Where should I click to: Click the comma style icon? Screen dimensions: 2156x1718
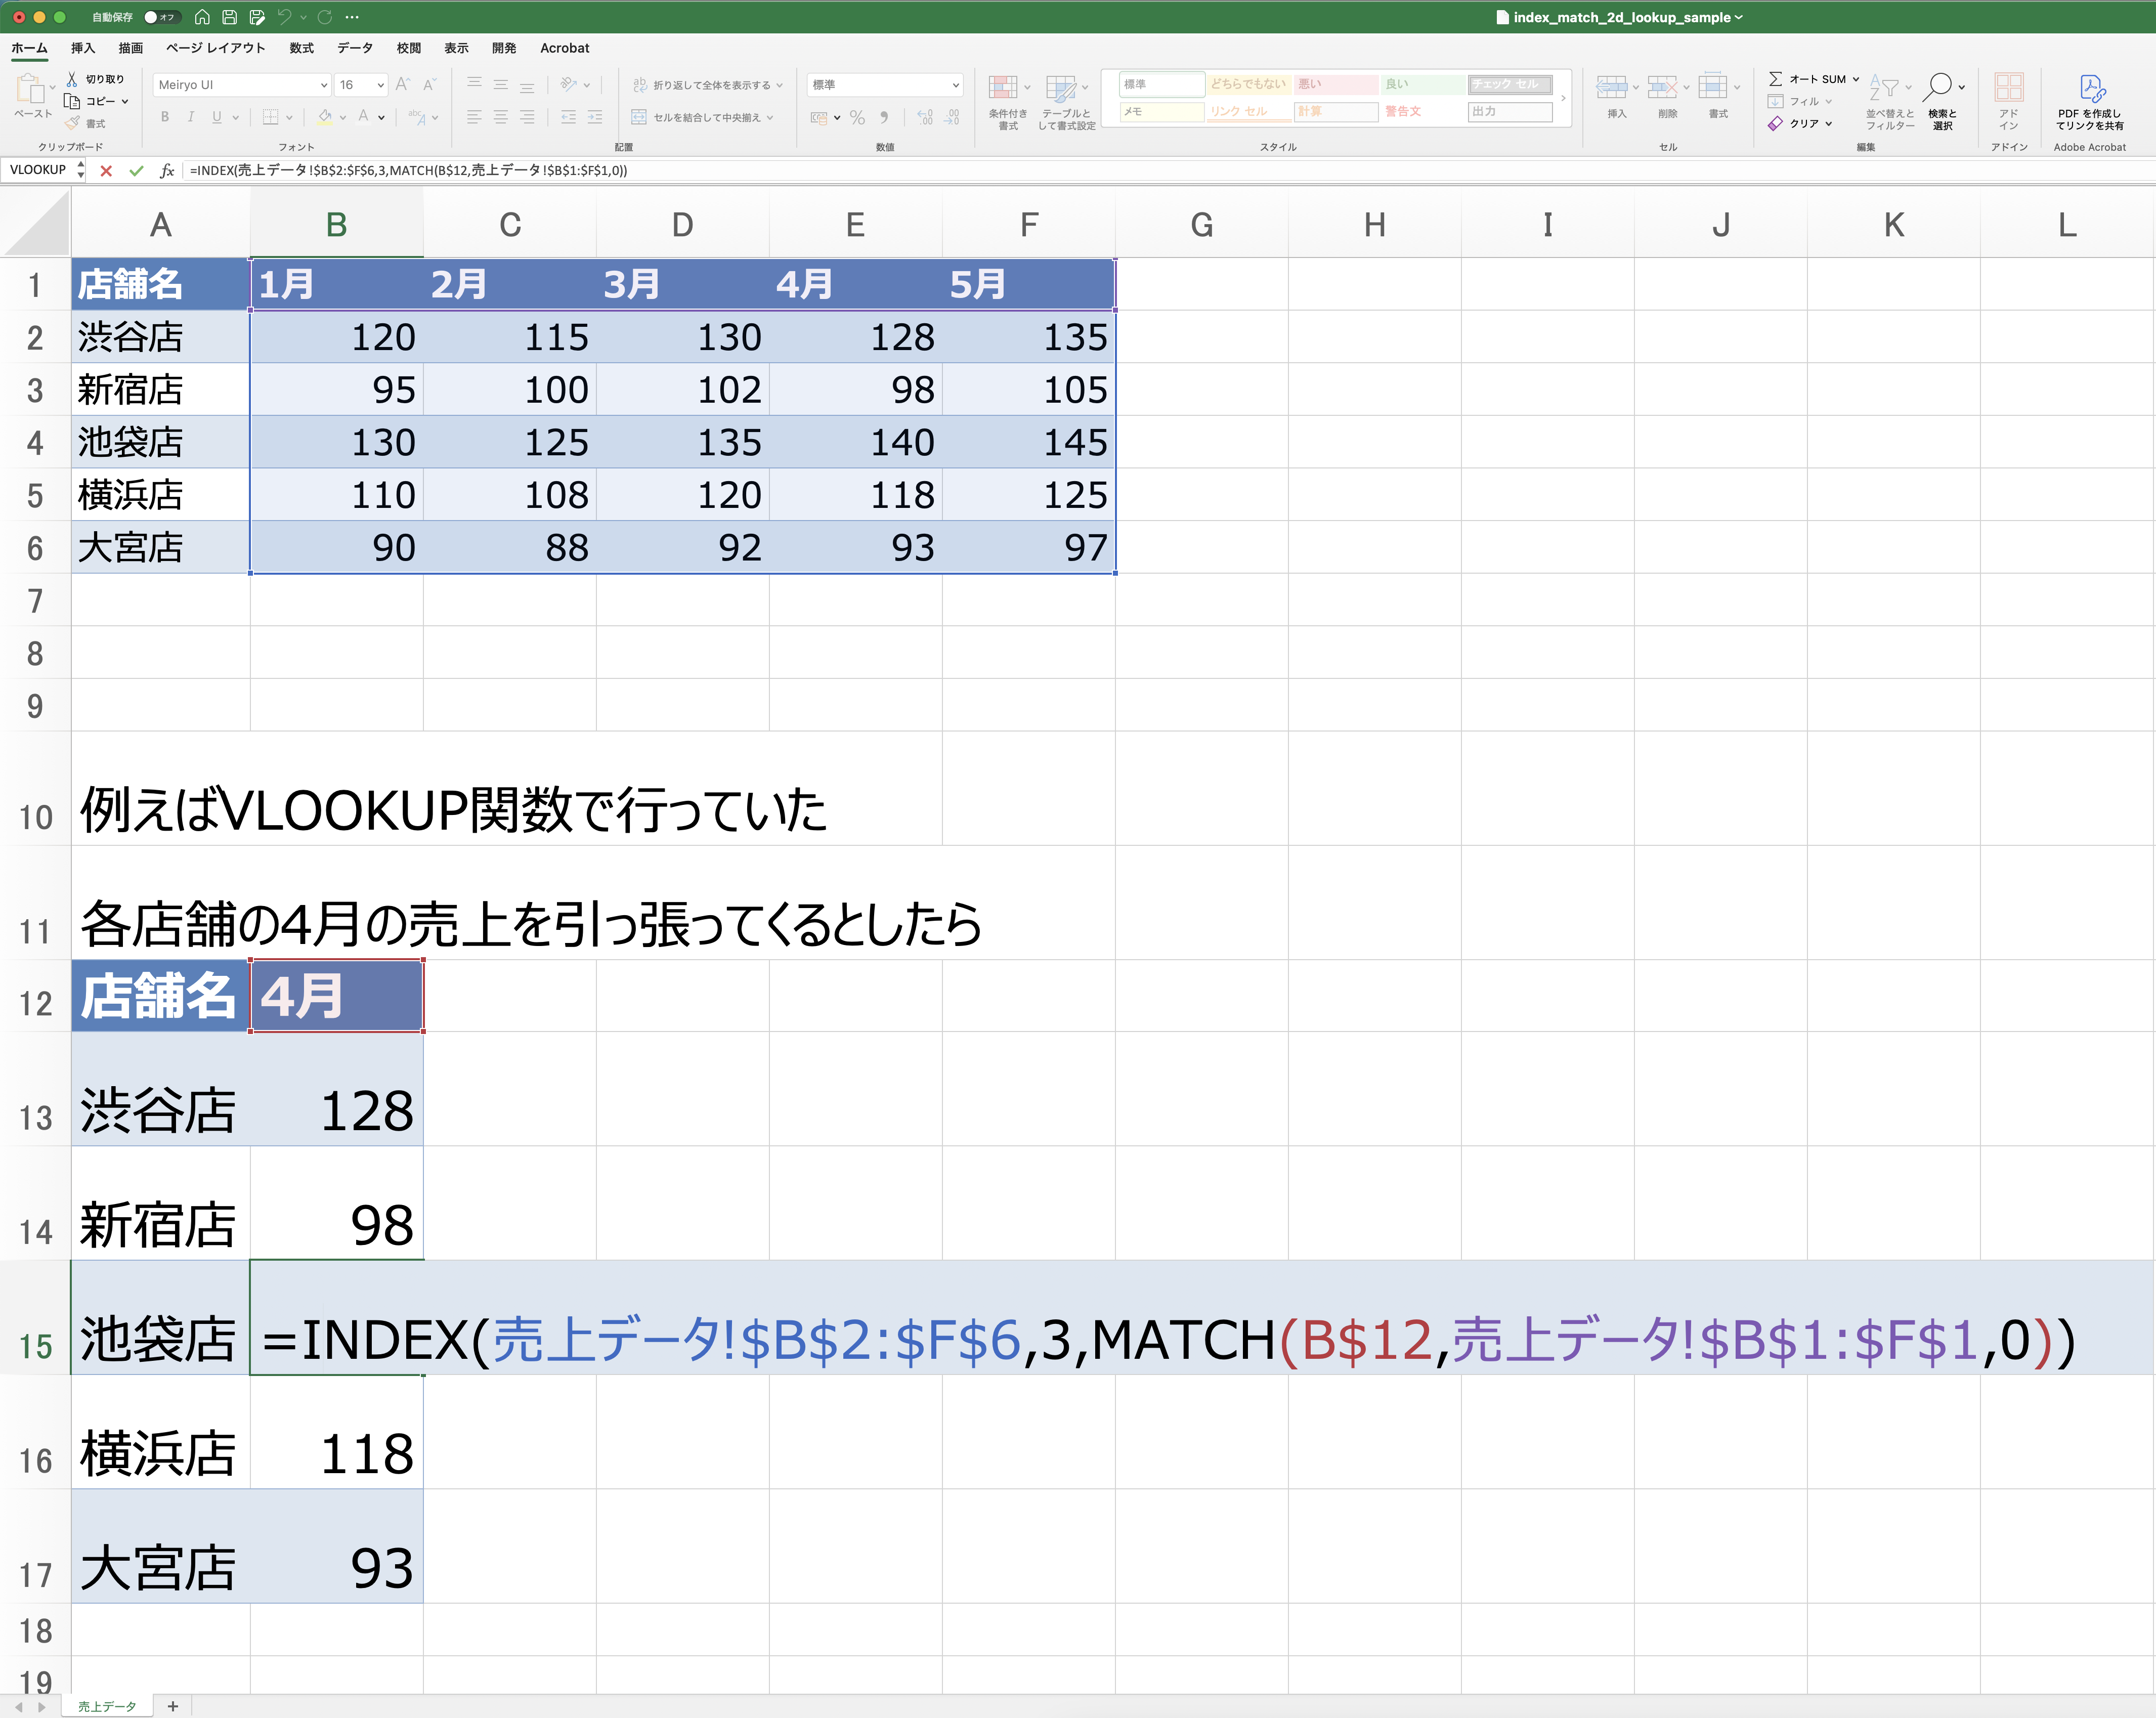tap(884, 117)
